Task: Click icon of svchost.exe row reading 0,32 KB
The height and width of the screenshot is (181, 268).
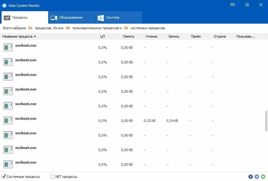Action: (8, 120)
